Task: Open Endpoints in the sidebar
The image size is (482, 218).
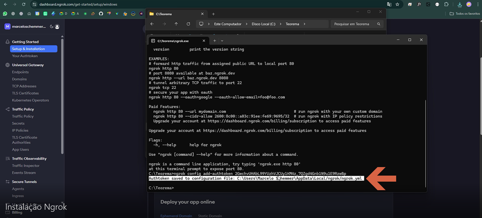Action: pyautogui.click(x=20, y=72)
